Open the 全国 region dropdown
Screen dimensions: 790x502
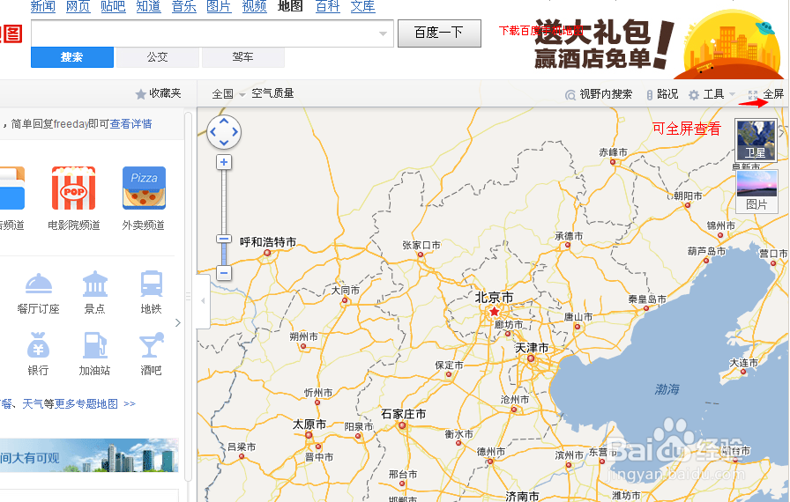pyautogui.click(x=228, y=94)
